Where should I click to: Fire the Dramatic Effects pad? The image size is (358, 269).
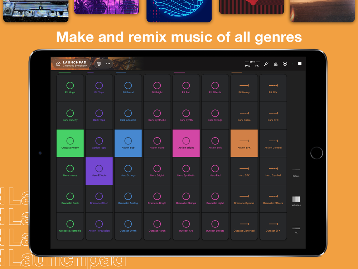[x=273, y=199]
